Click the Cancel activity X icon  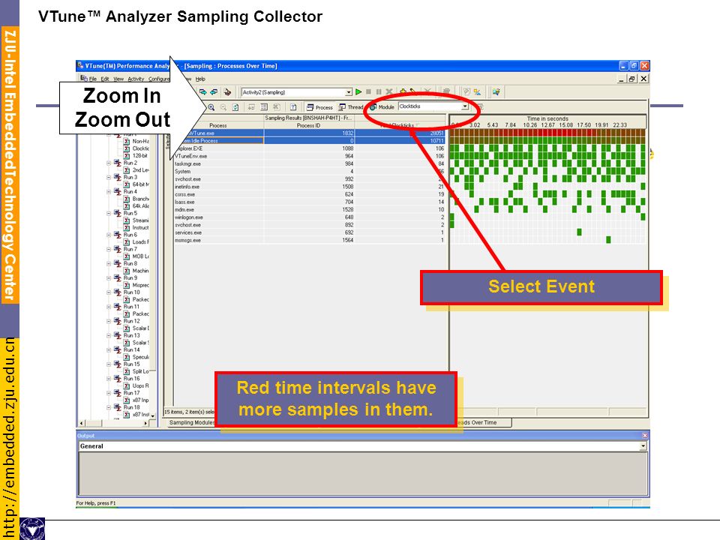tap(389, 91)
